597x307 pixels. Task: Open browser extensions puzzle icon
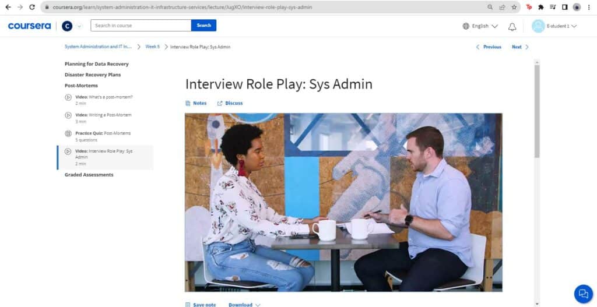pos(540,7)
